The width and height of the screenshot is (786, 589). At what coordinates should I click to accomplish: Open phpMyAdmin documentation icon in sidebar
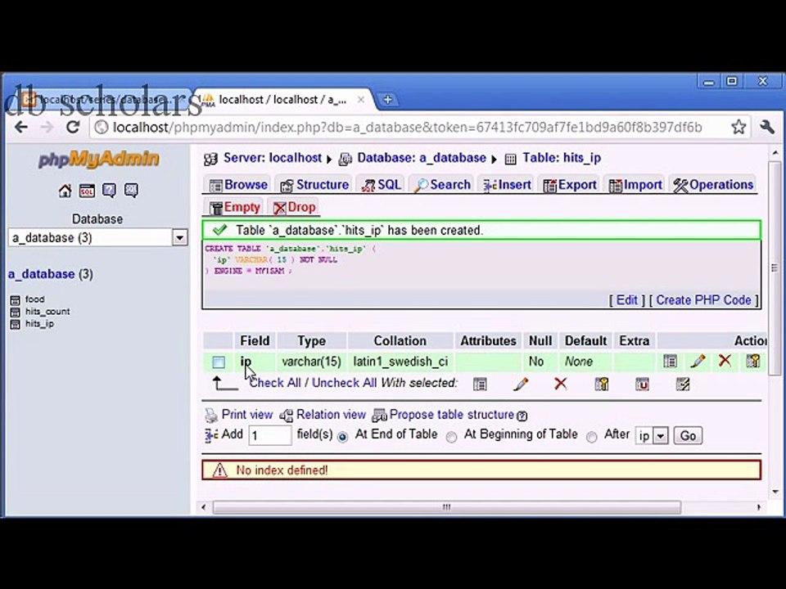[109, 191]
